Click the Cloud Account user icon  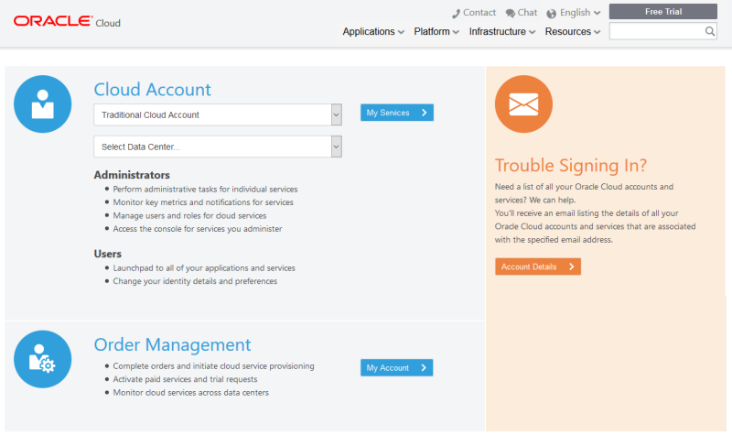[x=42, y=104]
